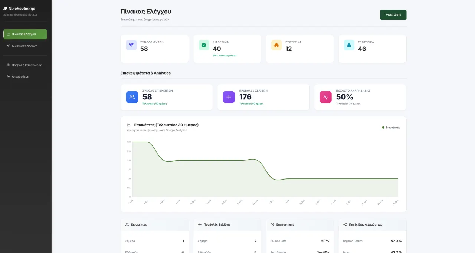Click the users icon in the bottom Επισκέπτες panel header
The width and height of the screenshot is (475, 253).
127,224
